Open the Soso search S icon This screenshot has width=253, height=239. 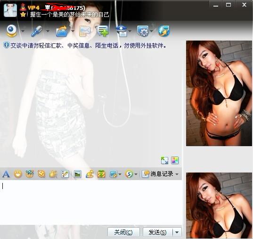[x=129, y=174]
